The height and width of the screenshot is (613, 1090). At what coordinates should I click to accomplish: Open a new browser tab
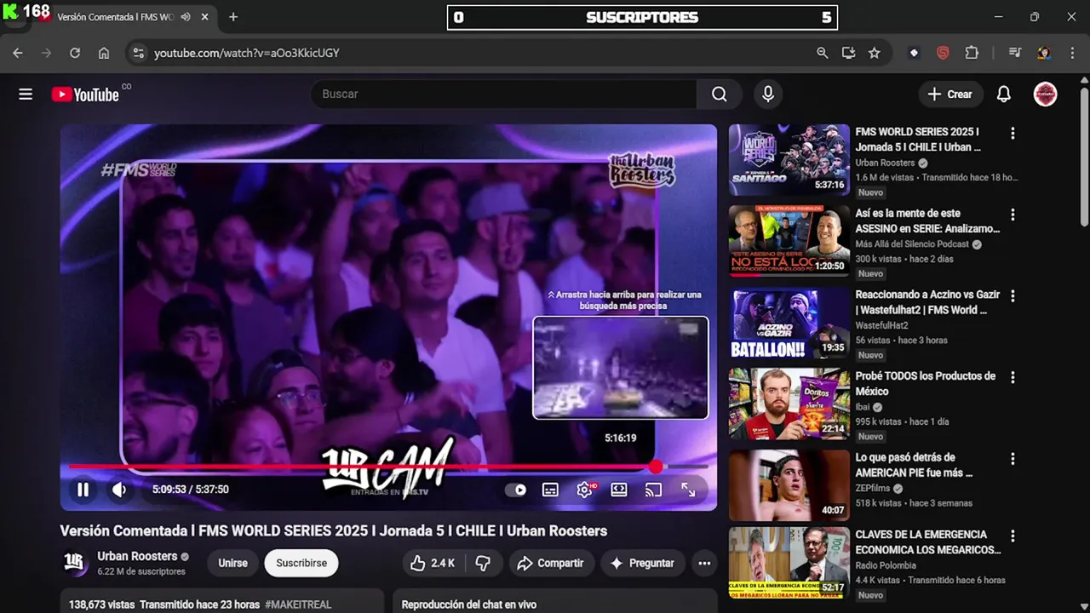click(x=233, y=17)
